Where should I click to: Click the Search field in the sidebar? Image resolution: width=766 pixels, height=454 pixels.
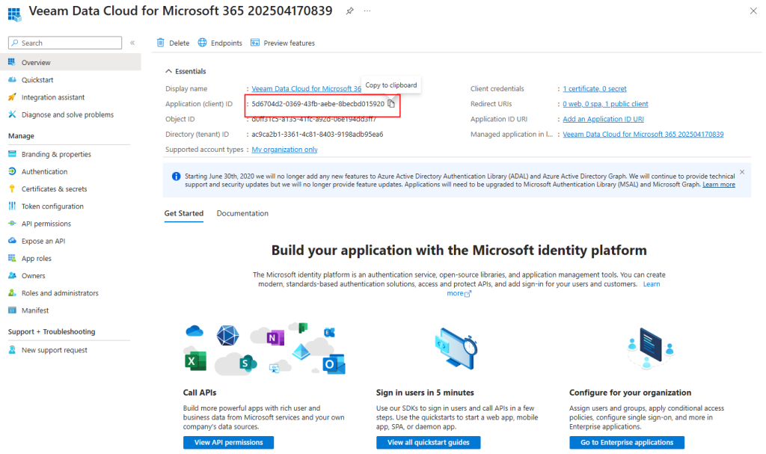tap(65, 43)
